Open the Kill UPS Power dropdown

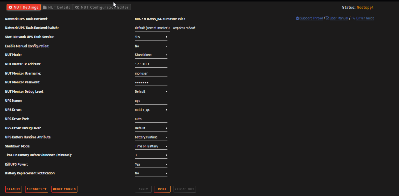tap(151, 164)
